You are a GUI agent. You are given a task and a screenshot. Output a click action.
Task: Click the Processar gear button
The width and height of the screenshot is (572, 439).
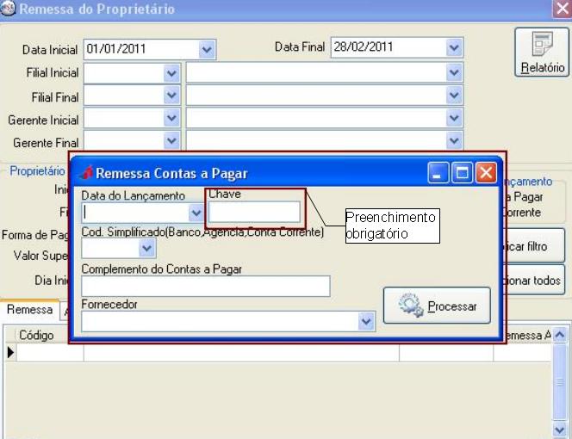(437, 306)
